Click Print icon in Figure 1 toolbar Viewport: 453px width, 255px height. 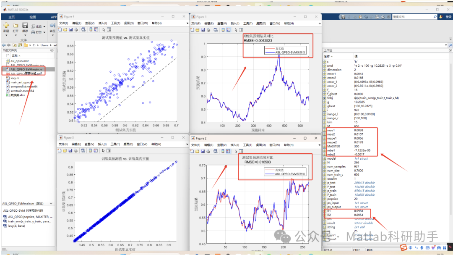pyautogui.click(x=208, y=30)
